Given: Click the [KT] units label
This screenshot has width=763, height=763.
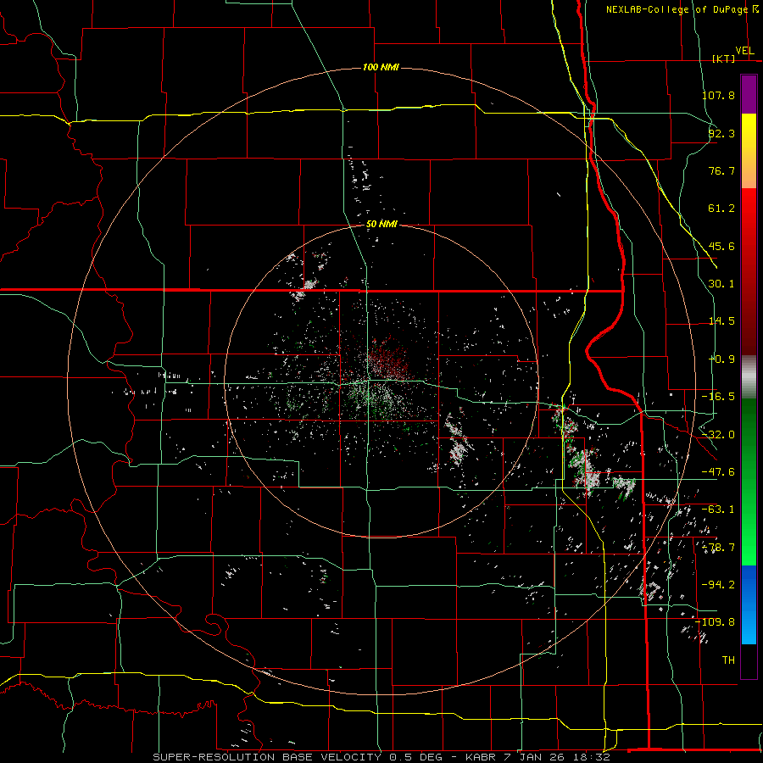Looking at the screenshot, I should 724,58.
